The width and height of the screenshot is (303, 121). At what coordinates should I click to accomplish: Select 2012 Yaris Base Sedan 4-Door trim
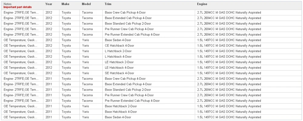pos(118,40)
